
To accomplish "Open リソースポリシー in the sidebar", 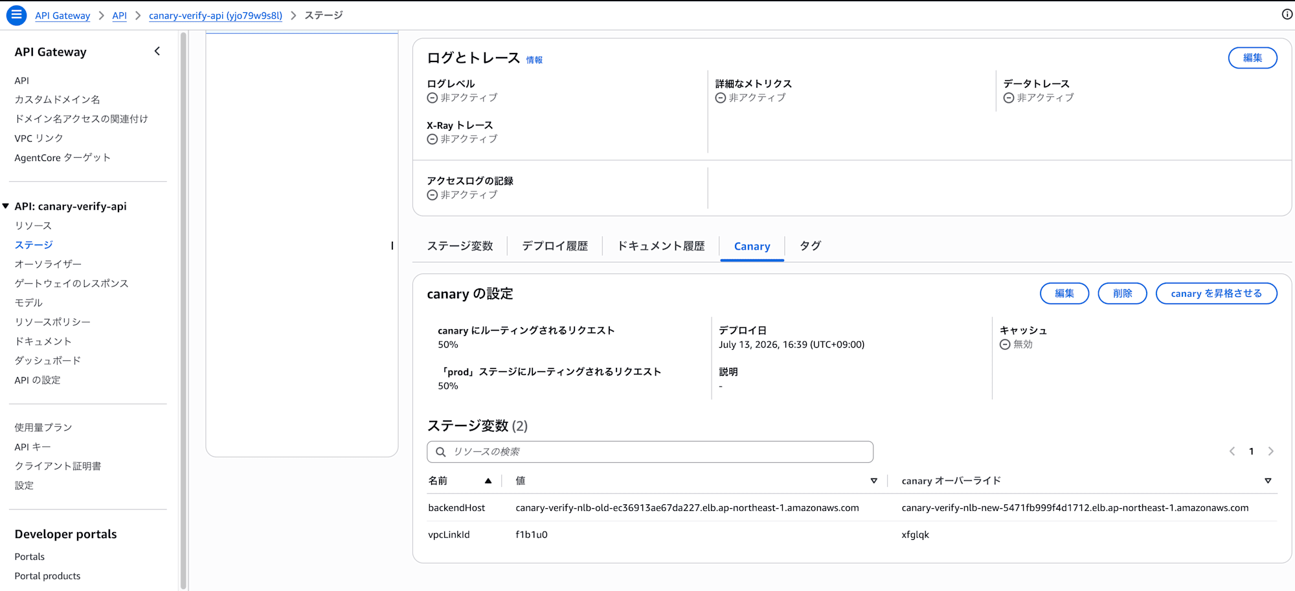I will (x=52, y=322).
